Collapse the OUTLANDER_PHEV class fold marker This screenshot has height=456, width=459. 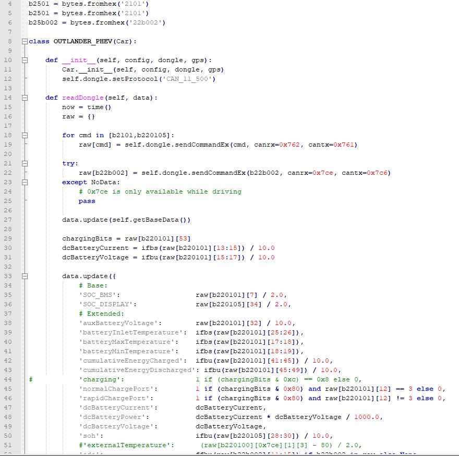(25, 41)
